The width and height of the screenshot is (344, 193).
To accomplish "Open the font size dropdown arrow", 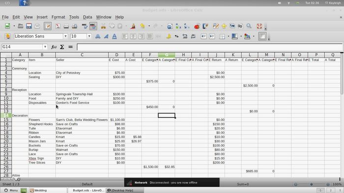I will (x=89, y=36).
